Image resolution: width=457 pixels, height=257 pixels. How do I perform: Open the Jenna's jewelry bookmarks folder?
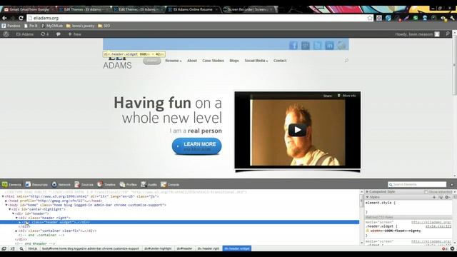[81, 26]
